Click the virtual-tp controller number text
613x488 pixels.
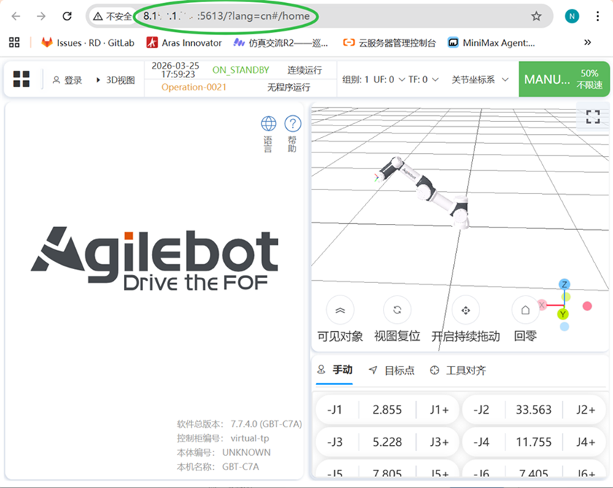250,438
